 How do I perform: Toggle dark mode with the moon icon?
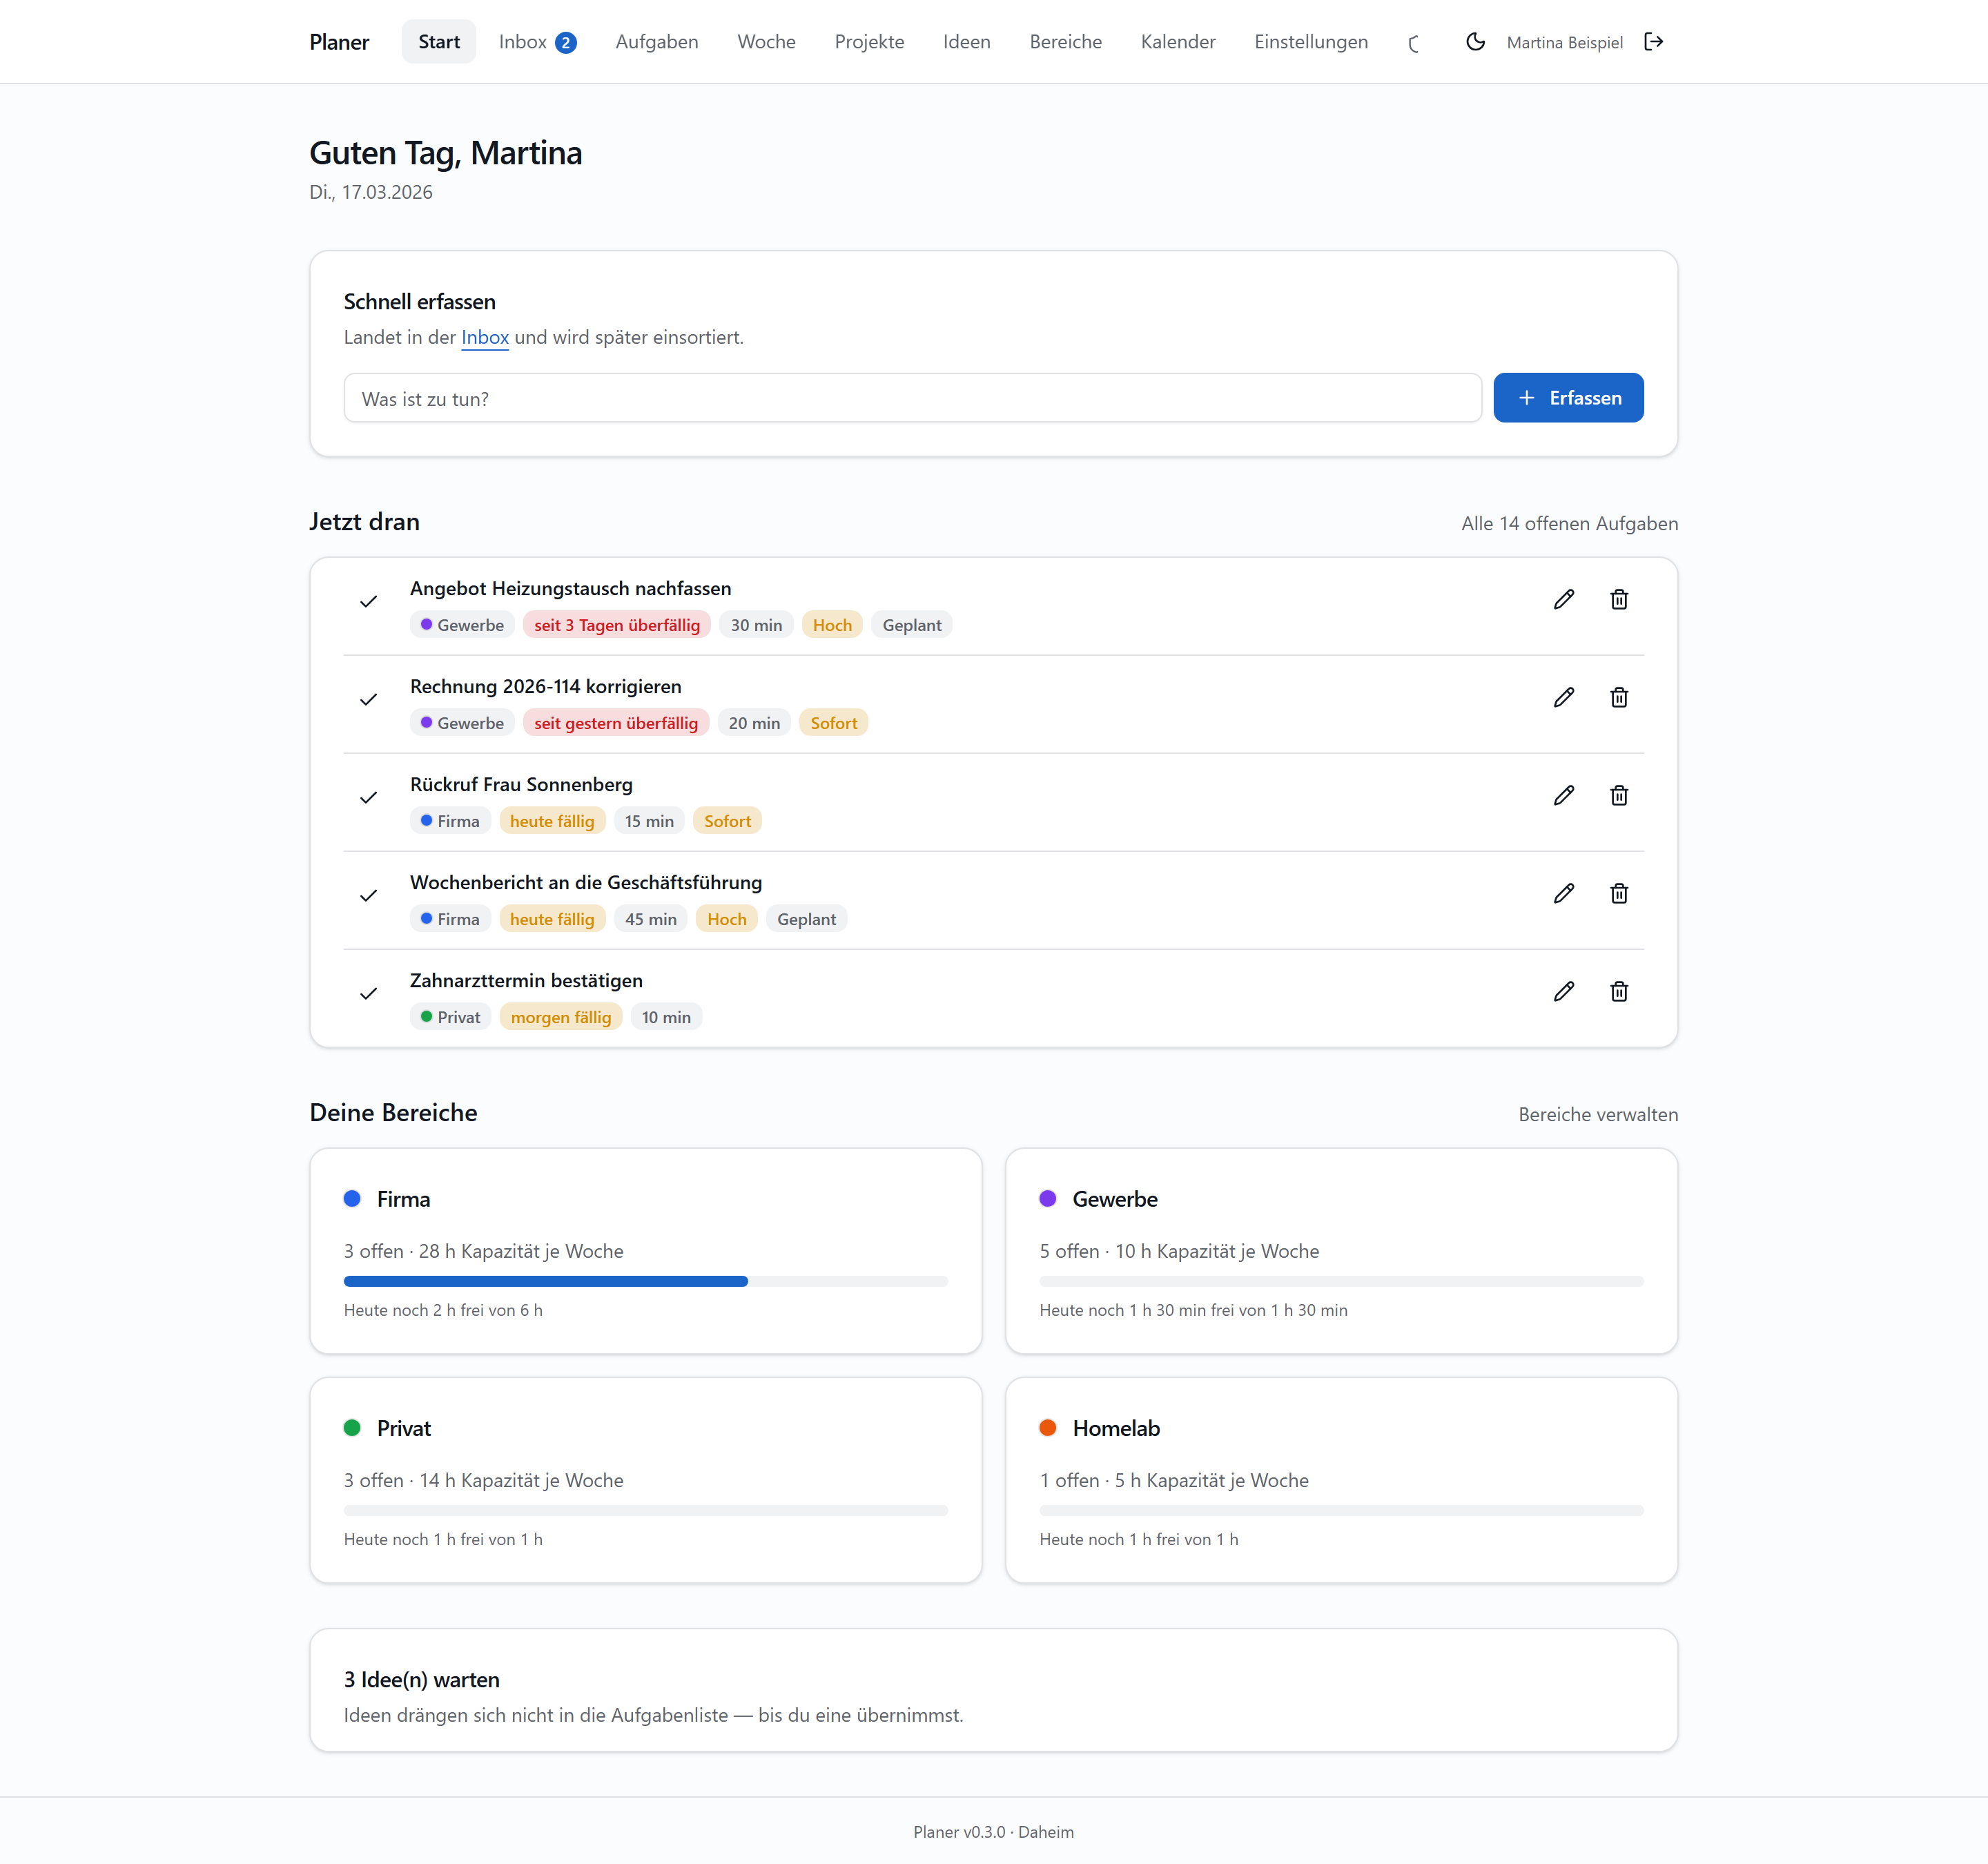1475,42
